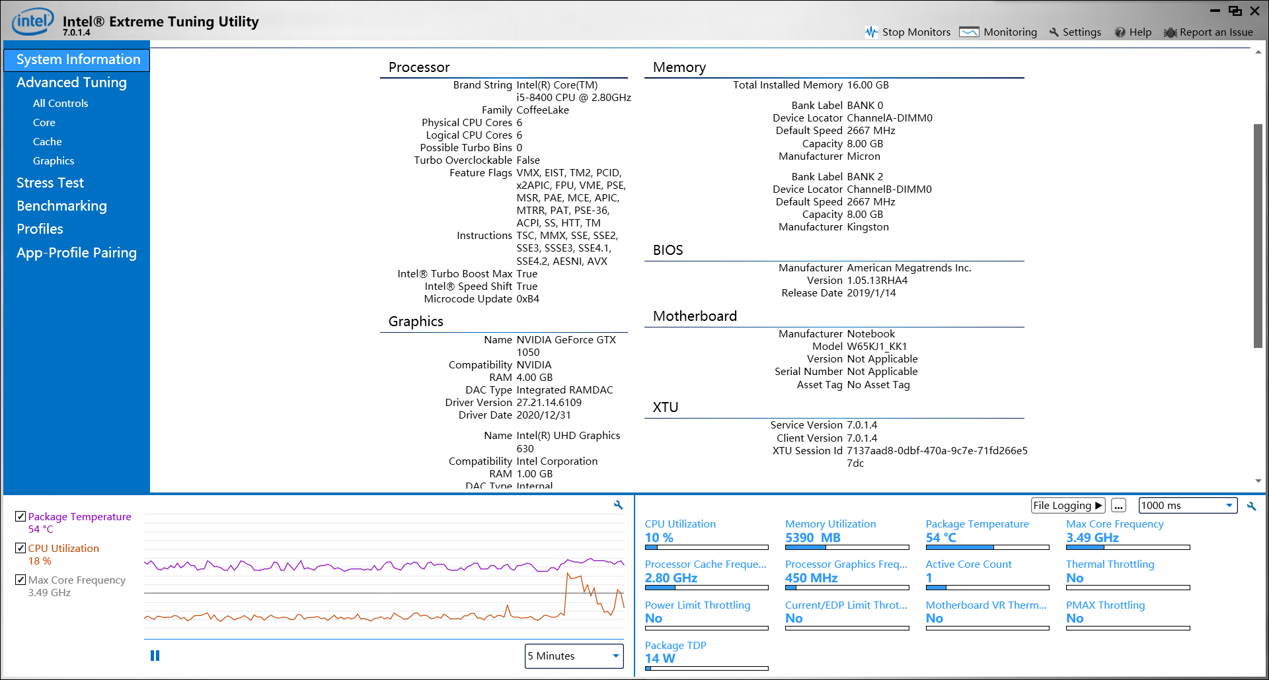Click the Help label
Viewport: 1269px width, 680px height.
click(x=1140, y=32)
